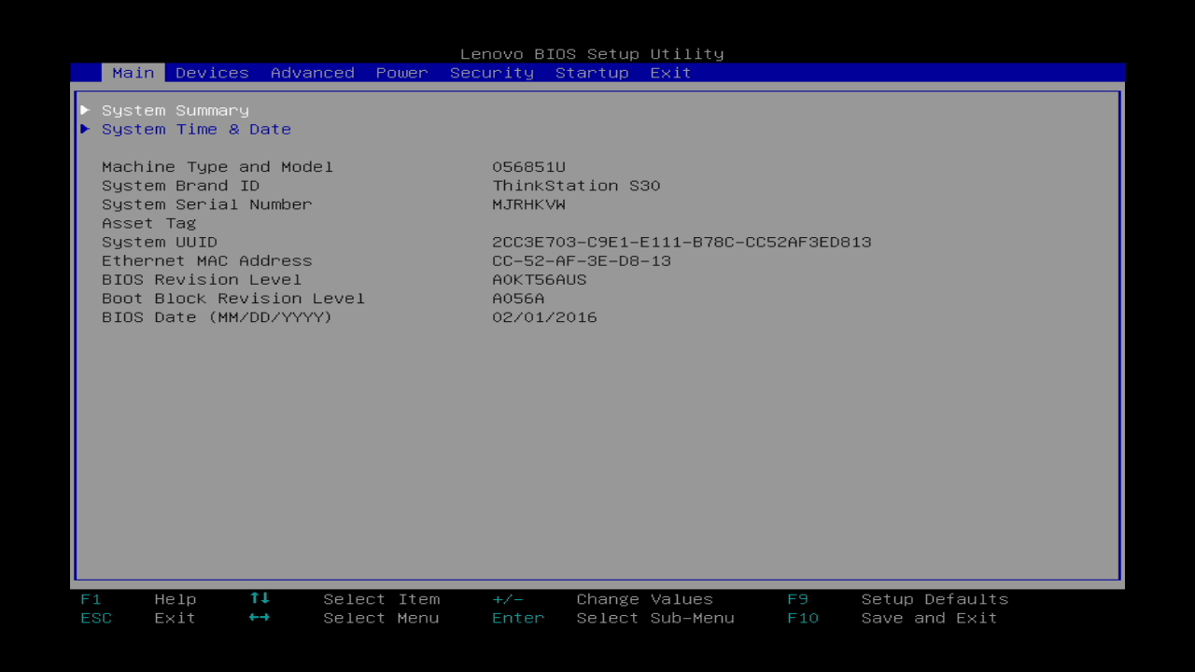Click the Lenovo BIOS Setup Utility title
The width and height of the screenshot is (1195, 672).
592,54
